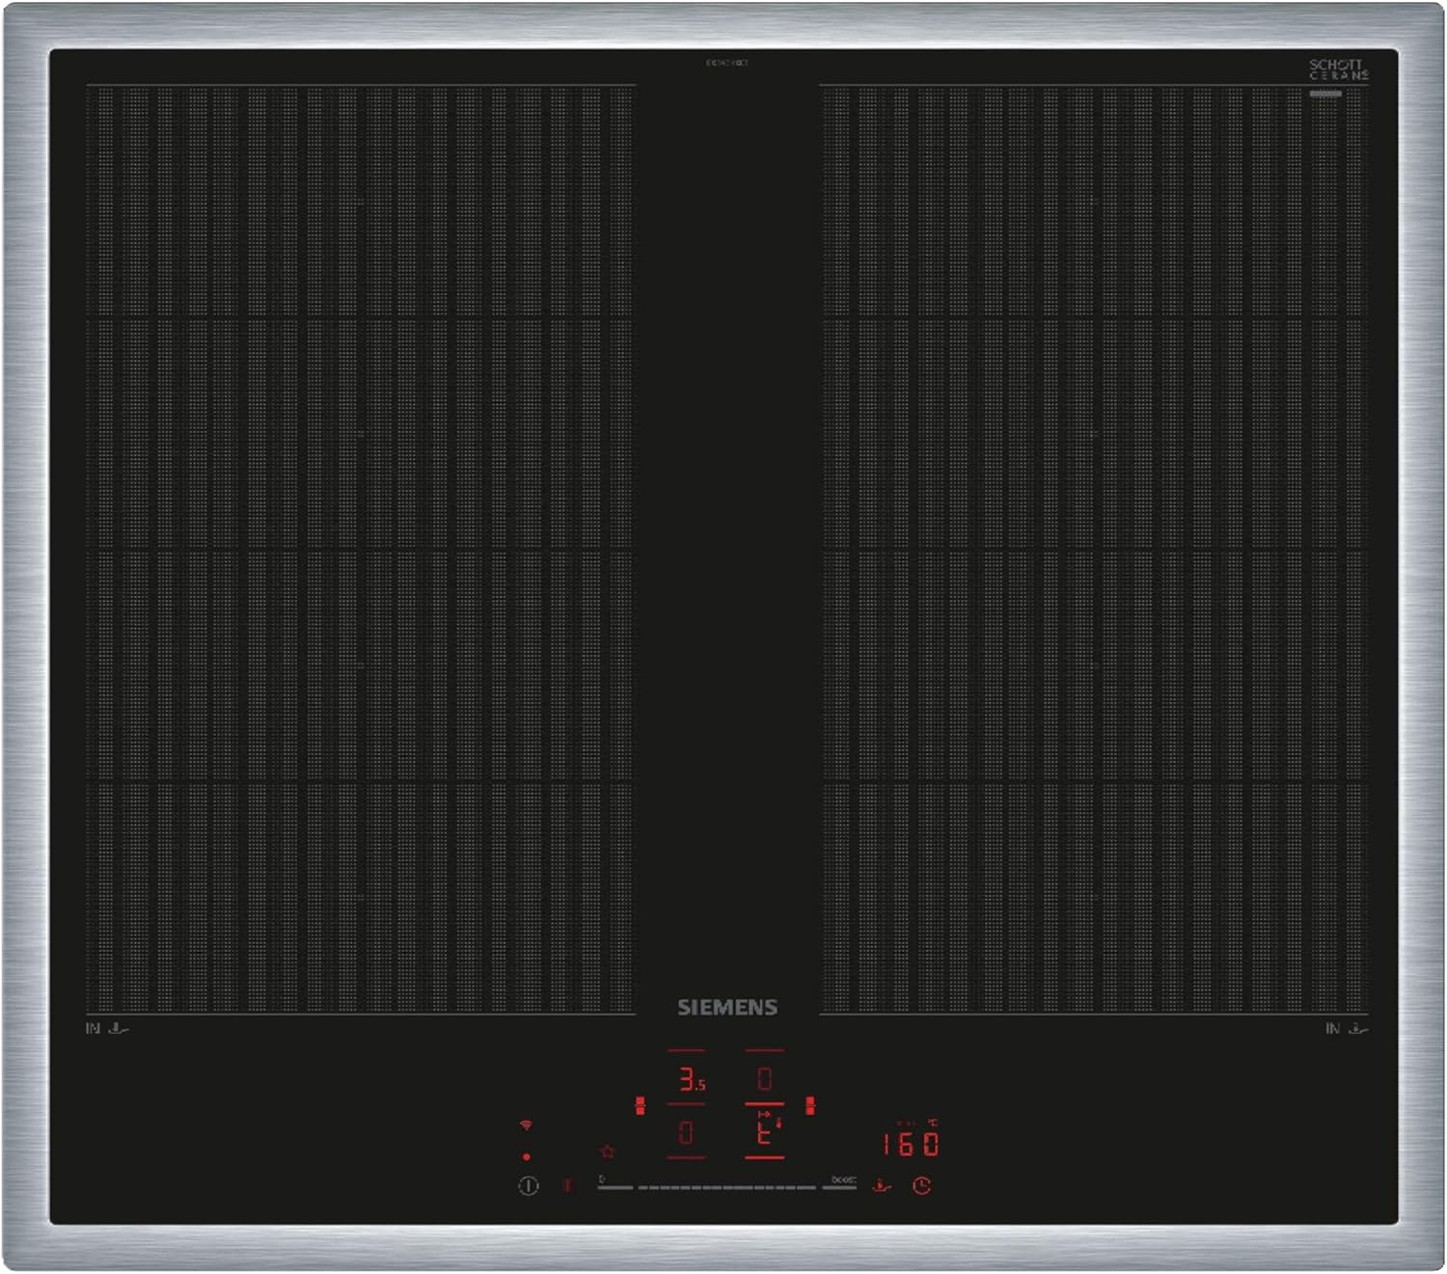
Task: Select the rear right zone showing 0
Action: point(764,1079)
